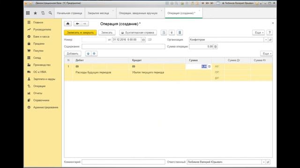
Task: Click the small icon right of date calendar
Action: point(150,40)
